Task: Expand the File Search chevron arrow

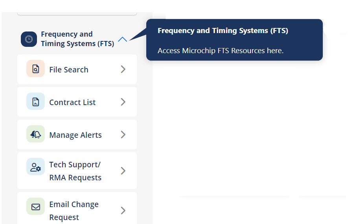Action: click(x=123, y=69)
